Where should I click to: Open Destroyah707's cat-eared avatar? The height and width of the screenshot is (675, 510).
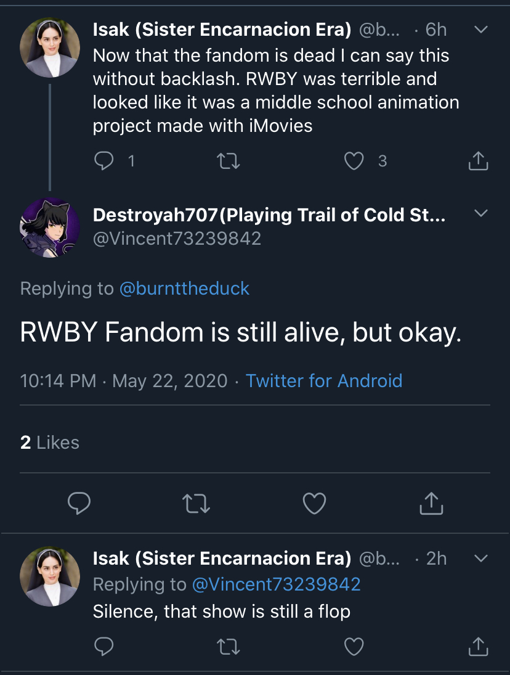click(x=50, y=227)
